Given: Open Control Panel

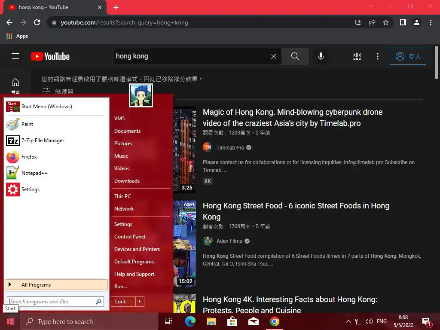Looking at the screenshot, I should pyautogui.click(x=130, y=237).
